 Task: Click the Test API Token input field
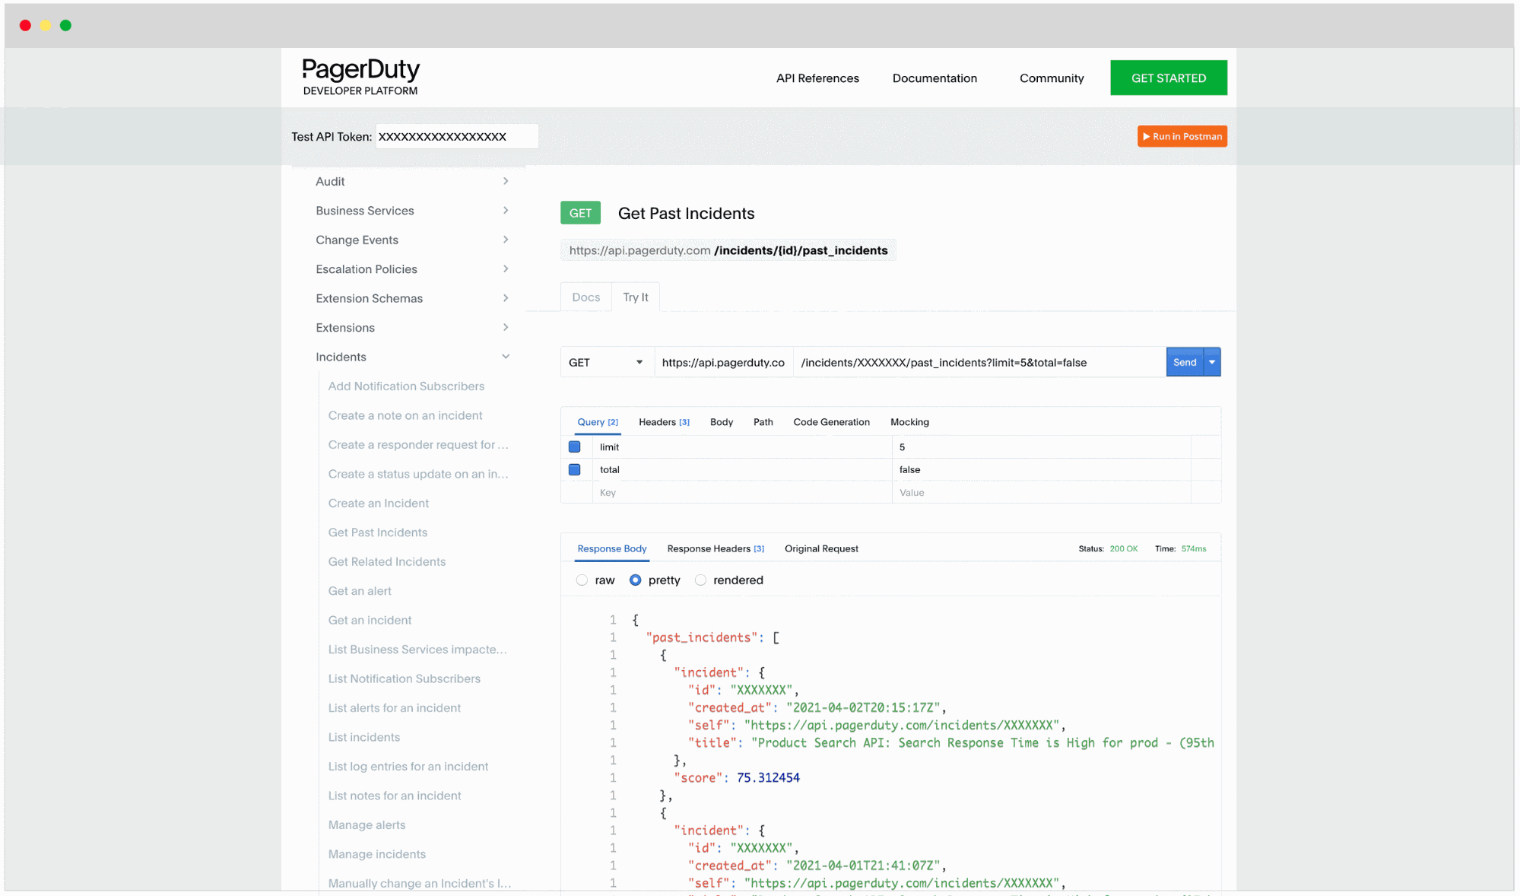pos(456,137)
